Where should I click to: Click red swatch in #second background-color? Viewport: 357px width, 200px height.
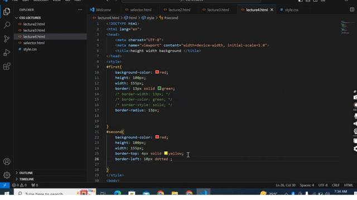[x=157, y=137]
